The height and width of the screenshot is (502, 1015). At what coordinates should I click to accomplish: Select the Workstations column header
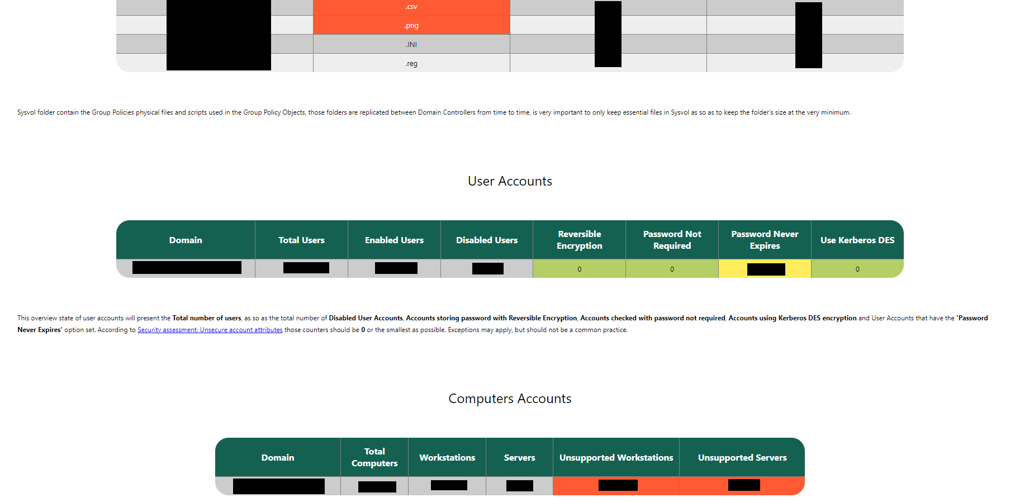[x=447, y=457]
